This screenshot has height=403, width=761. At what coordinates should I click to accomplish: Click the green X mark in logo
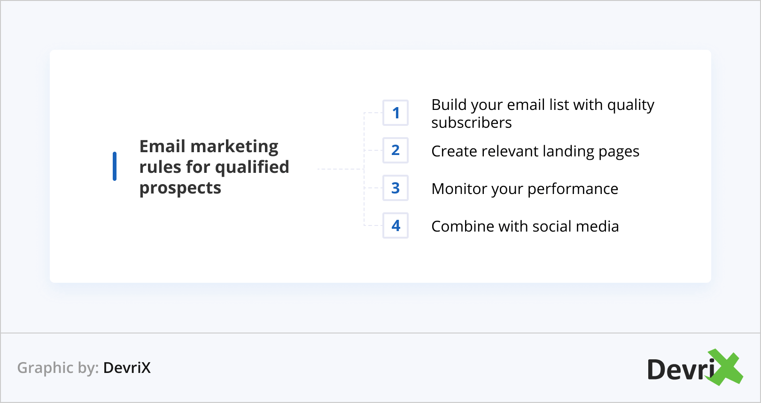tap(726, 366)
